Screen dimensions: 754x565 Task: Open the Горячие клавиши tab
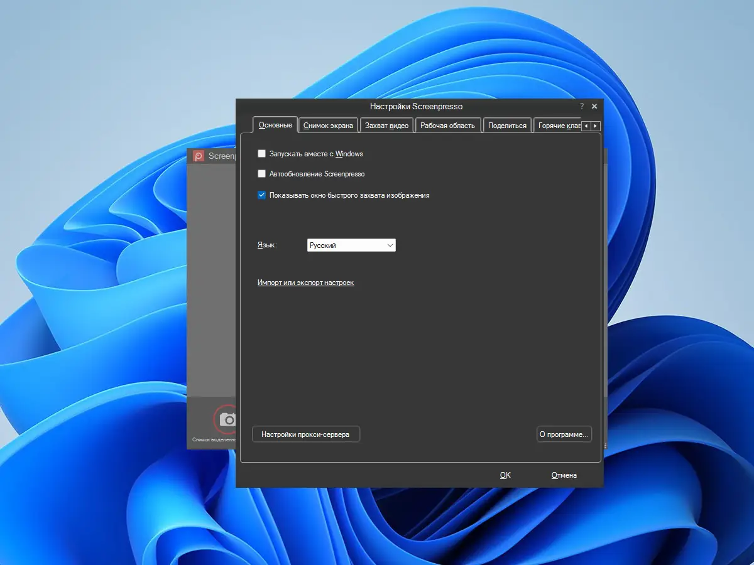pyautogui.click(x=557, y=126)
